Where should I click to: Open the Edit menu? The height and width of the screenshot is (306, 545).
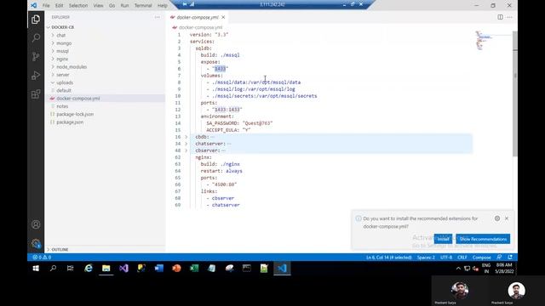click(x=59, y=6)
